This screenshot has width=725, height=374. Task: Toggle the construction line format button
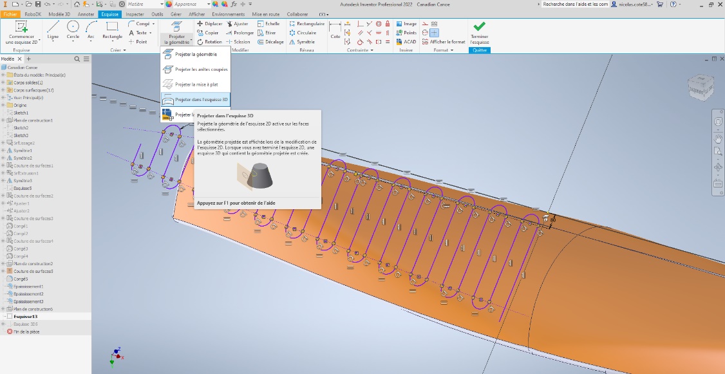[x=426, y=24]
